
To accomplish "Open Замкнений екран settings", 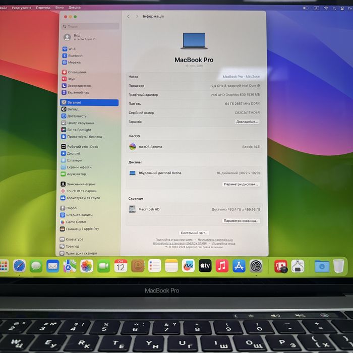I will click(78, 184).
